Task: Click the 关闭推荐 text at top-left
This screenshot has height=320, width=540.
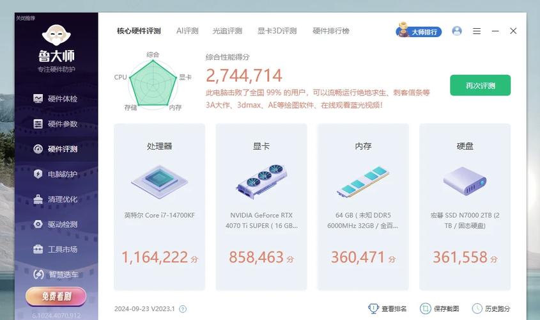Action: (26, 18)
